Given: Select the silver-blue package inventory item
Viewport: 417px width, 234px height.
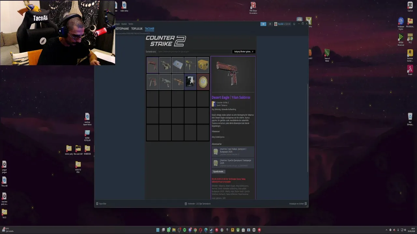Looking at the screenshot, I should tap(178, 65).
